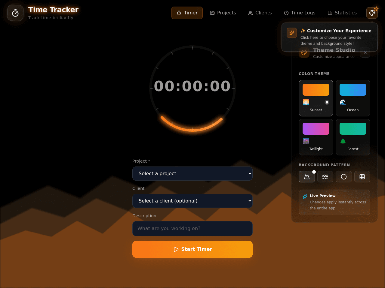Image resolution: width=385 pixels, height=288 pixels.
Task: Click the Time Tracker title text
Action: pyautogui.click(x=53, y=10)
